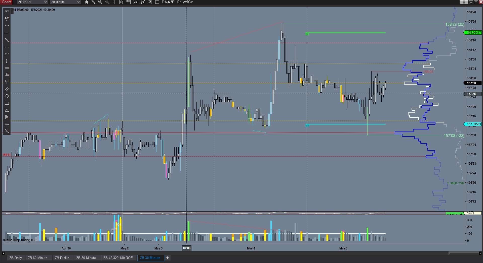
Task: Select the arrow line tool
Action: click(7, 47)
